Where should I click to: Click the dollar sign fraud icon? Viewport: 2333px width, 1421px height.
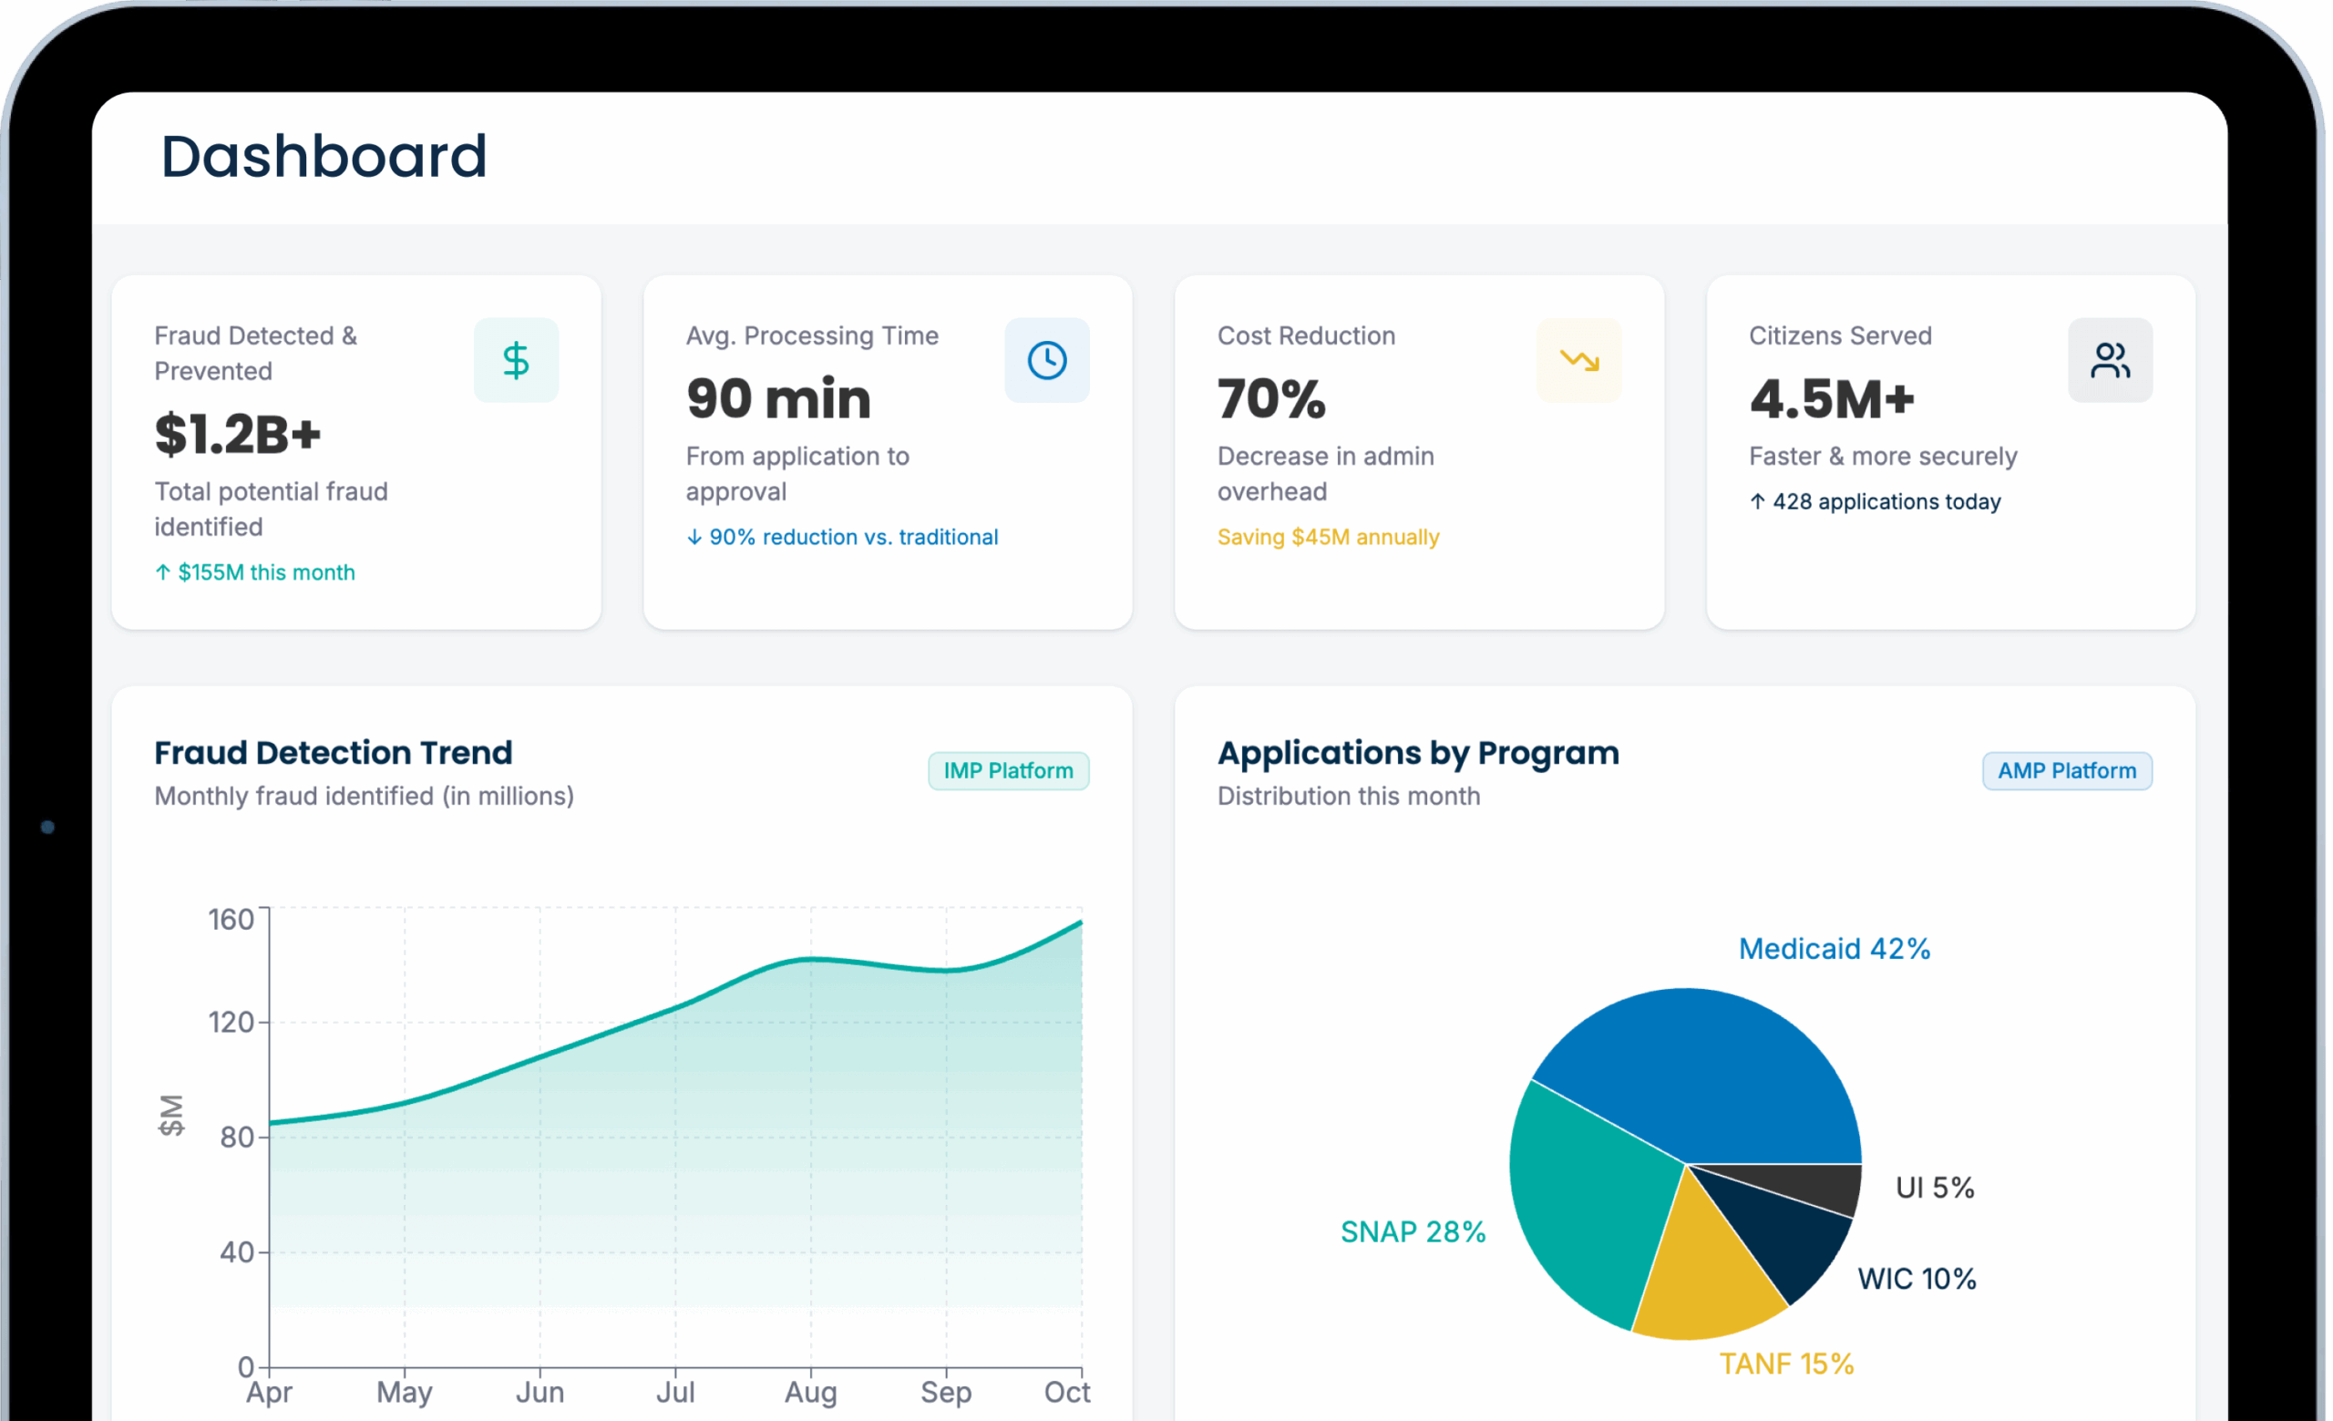(x=516, y=360)
